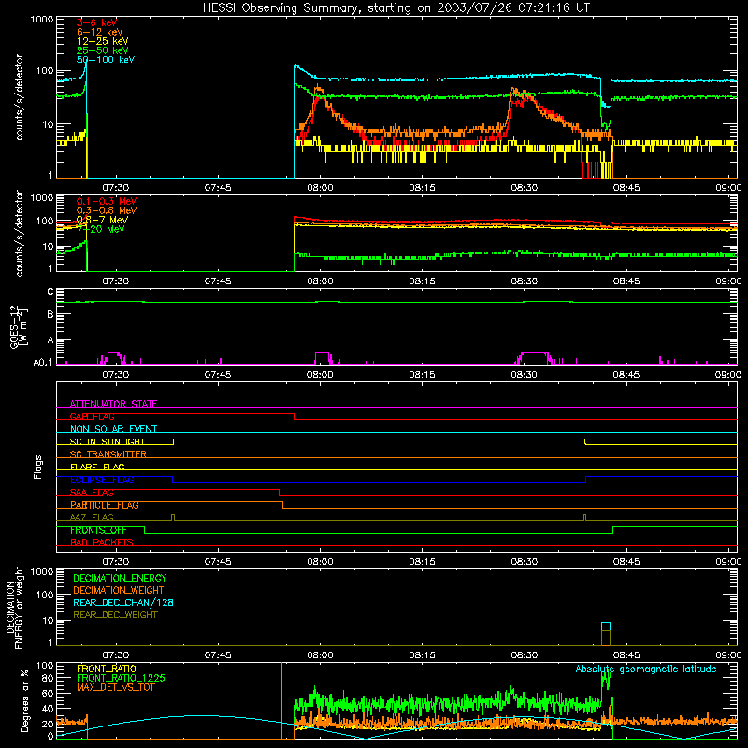
Task: Click the MAX_DET_VS_TOT legend label
Action: (x=115, y=687)
